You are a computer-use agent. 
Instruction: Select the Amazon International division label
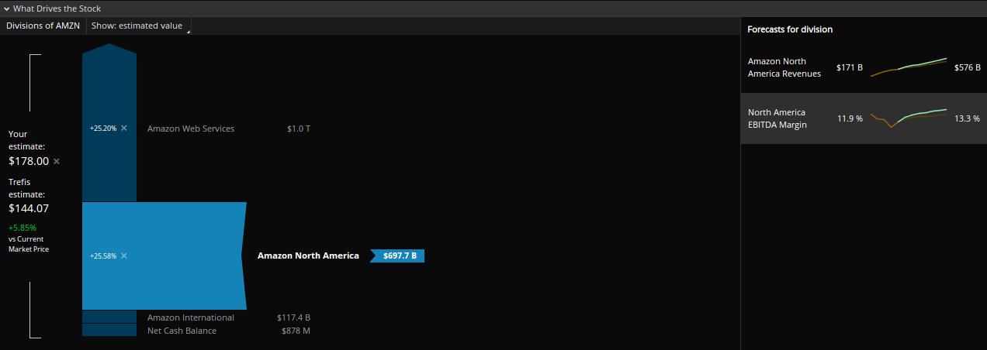pos(191,317)
